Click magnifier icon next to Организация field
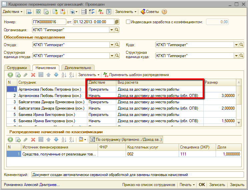 point(117,30)
